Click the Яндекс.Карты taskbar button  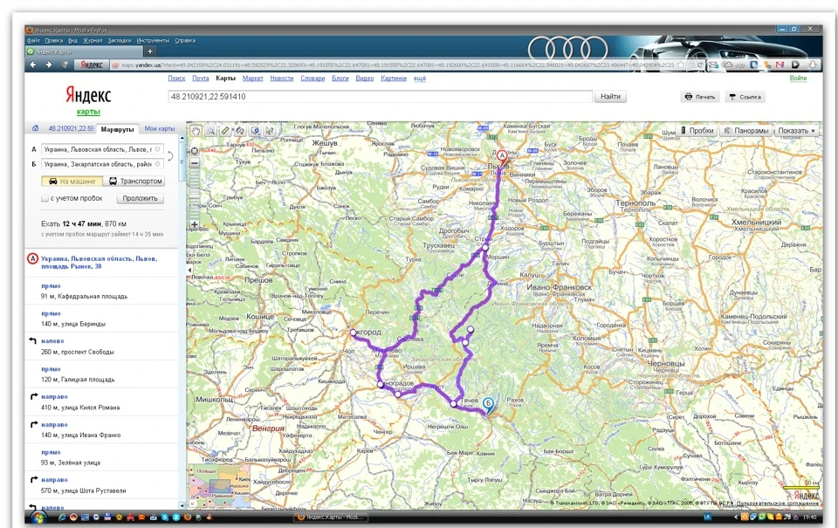pyautogui.click(x=332, y=518)
